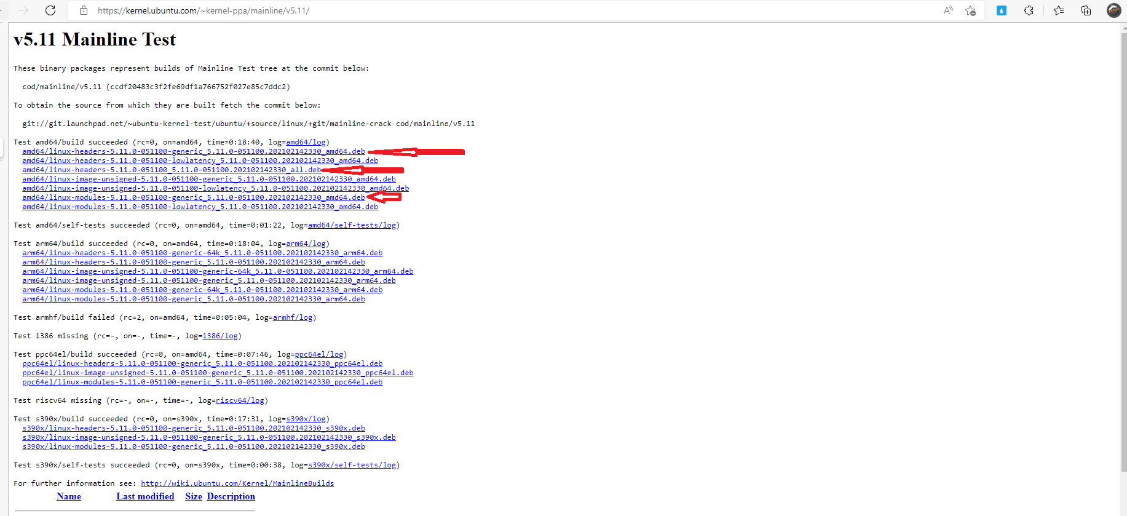Viewport: 1127px width, 516px height.
Task: Click the vertical page scrollbar
Action: pyautogui.click(x=1123, y=246)
